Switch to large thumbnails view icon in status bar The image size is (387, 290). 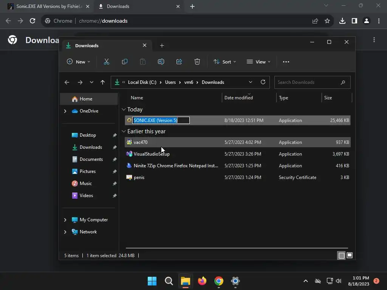[x=350, y=256]
